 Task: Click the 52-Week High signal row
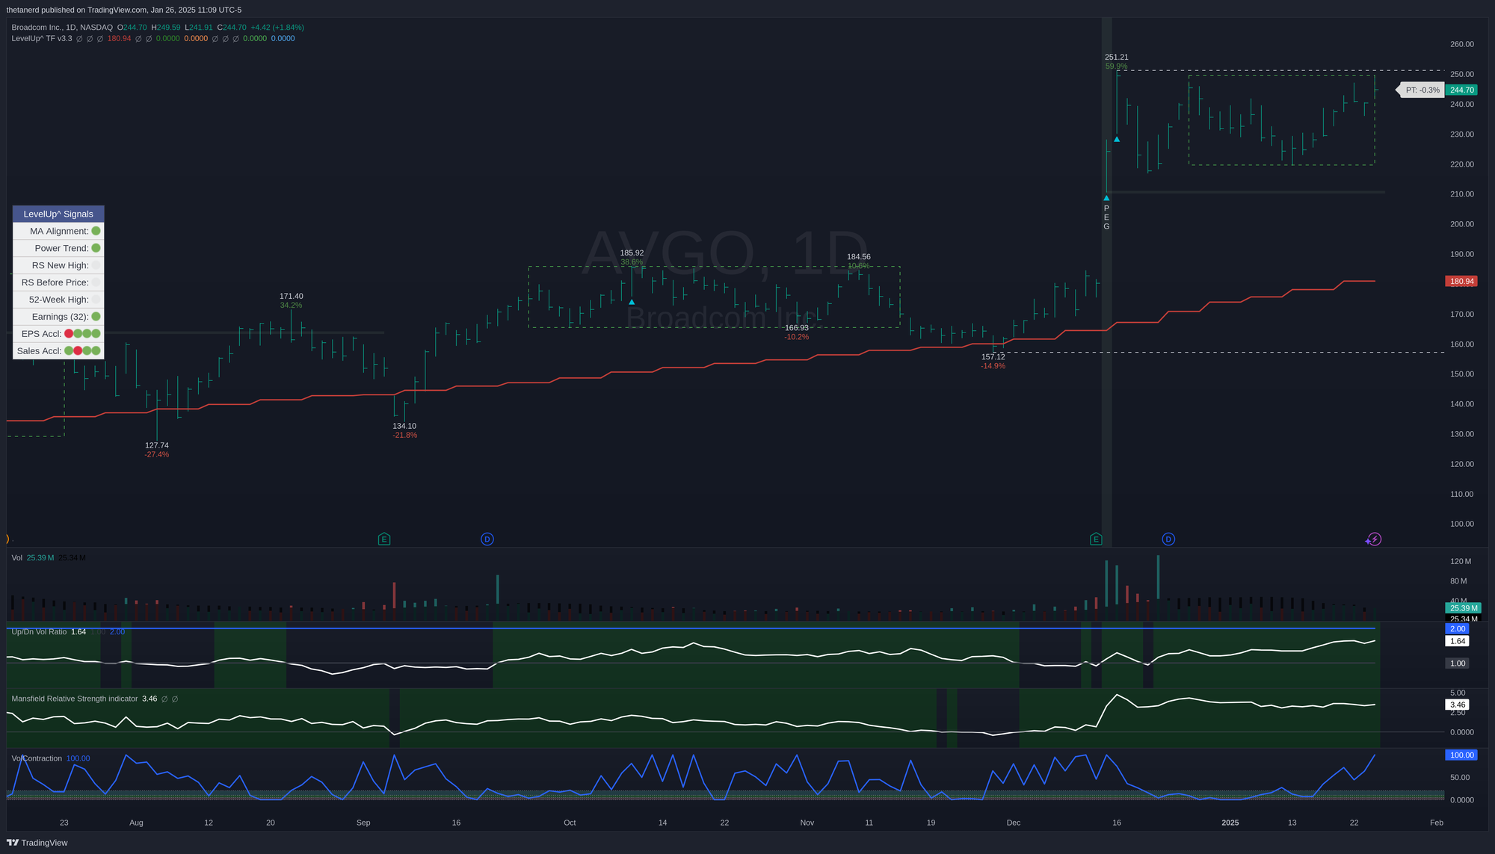pos(58,300)
